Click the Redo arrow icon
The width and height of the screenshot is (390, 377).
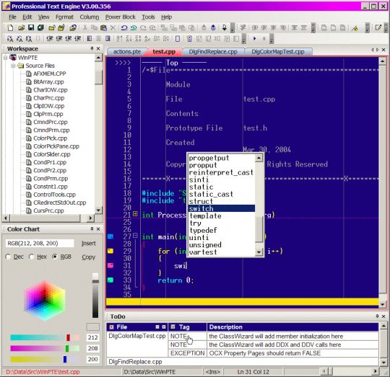click(143, 27)
